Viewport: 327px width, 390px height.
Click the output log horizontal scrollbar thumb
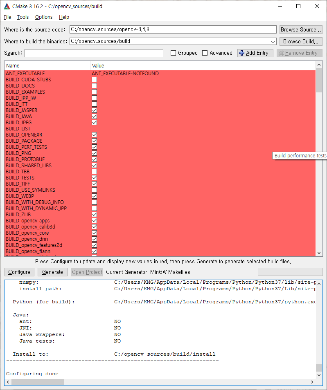point(38,382)
